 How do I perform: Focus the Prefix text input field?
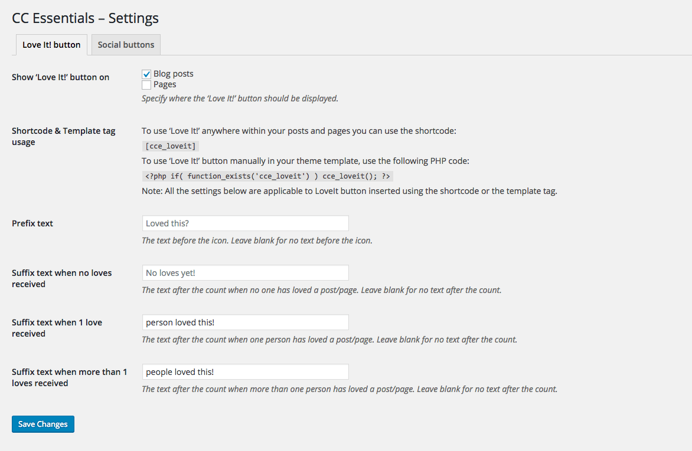246,223
